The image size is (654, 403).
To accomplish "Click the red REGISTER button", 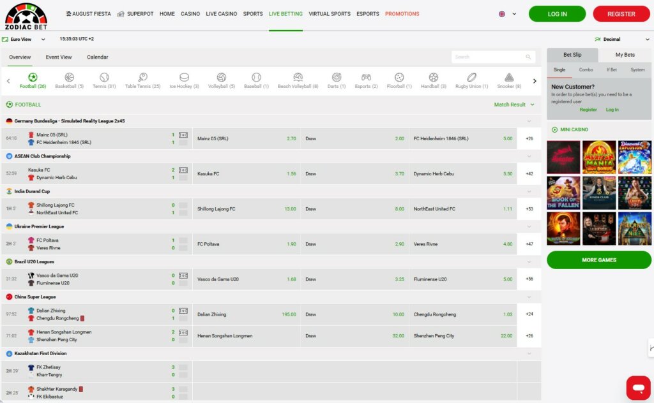I will (621, 14).
